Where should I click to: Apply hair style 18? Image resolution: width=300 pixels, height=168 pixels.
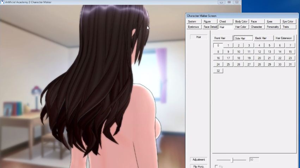click(239, 58)
